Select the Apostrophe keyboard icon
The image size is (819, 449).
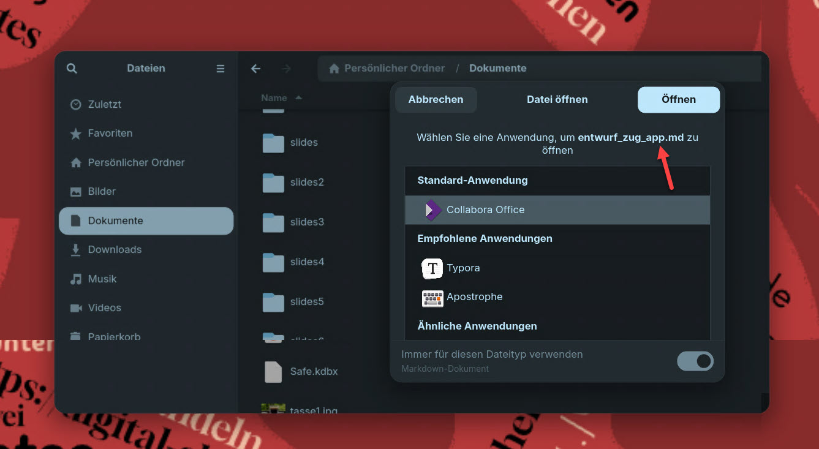pos(432,298)
